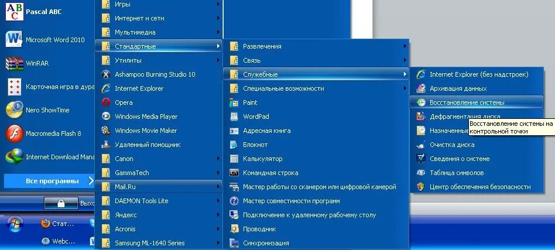Viewport: 555px width, 250px height.
Task: Click Центр обеспечения безопасности shield icon
Action: 421,187
